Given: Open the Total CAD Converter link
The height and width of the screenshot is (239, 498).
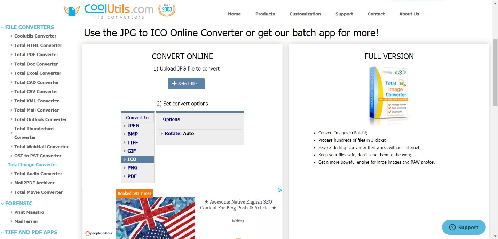Looking at the screenshot, I should pyautogui.click(x=37, y=83).
